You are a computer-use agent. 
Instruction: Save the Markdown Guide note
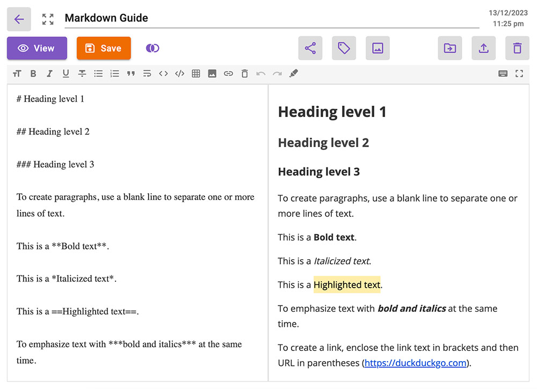pyautogui.click(x=104, y=48)
